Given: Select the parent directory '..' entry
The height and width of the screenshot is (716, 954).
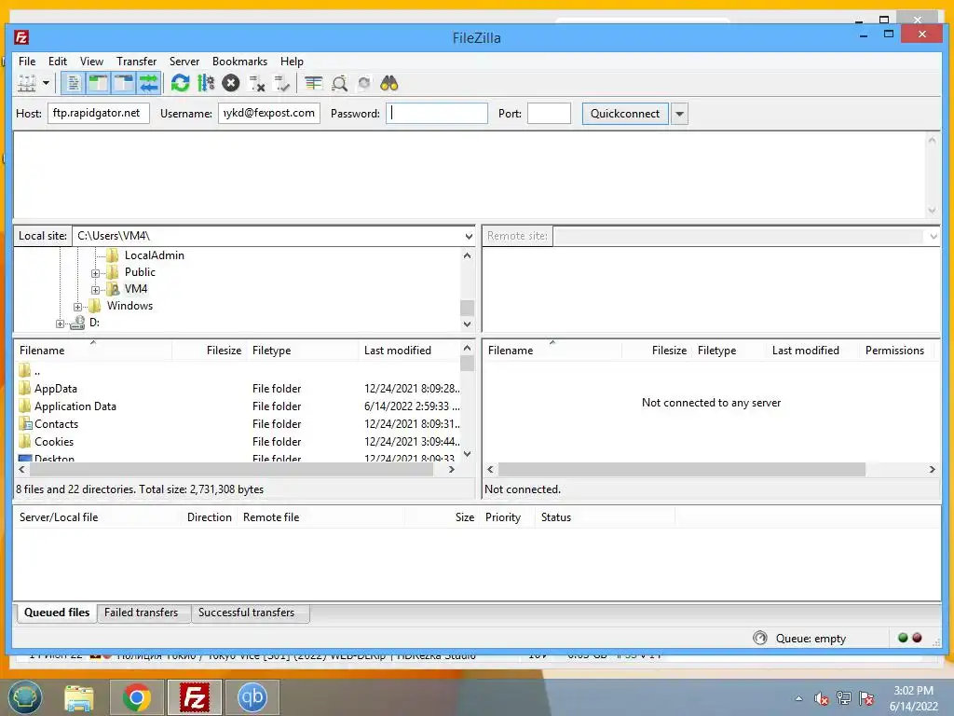Looking at the screenshot, I should coord(238,371).
